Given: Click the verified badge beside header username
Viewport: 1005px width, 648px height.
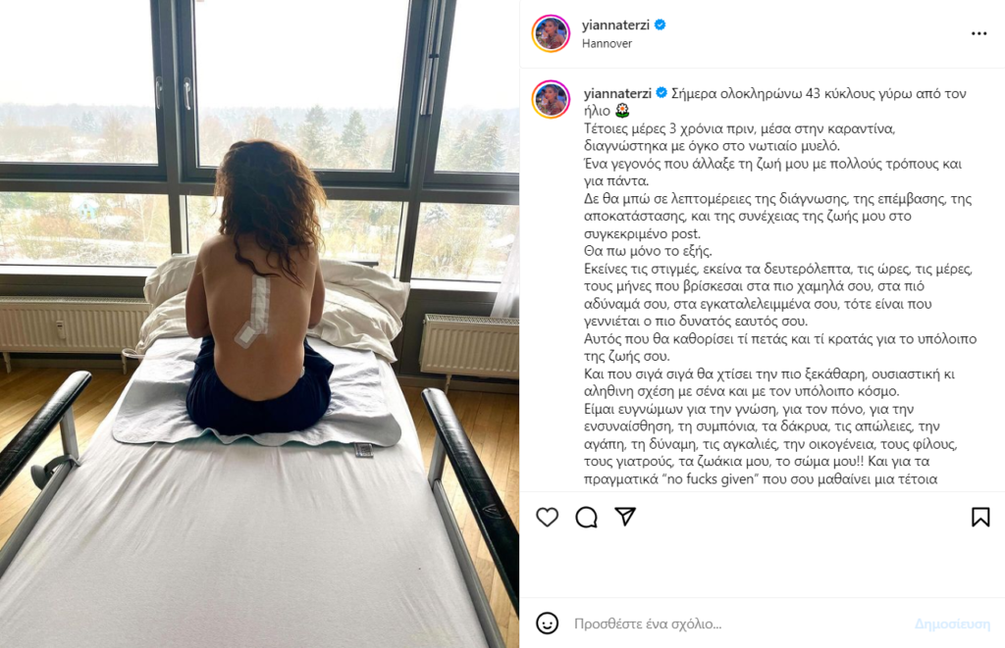Looking at the screenshot, I should tap(661, 25).
